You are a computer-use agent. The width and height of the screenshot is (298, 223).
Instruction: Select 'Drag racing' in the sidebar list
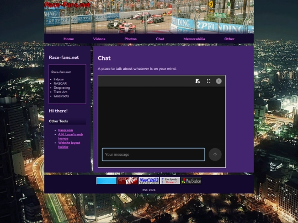[62, 88]
